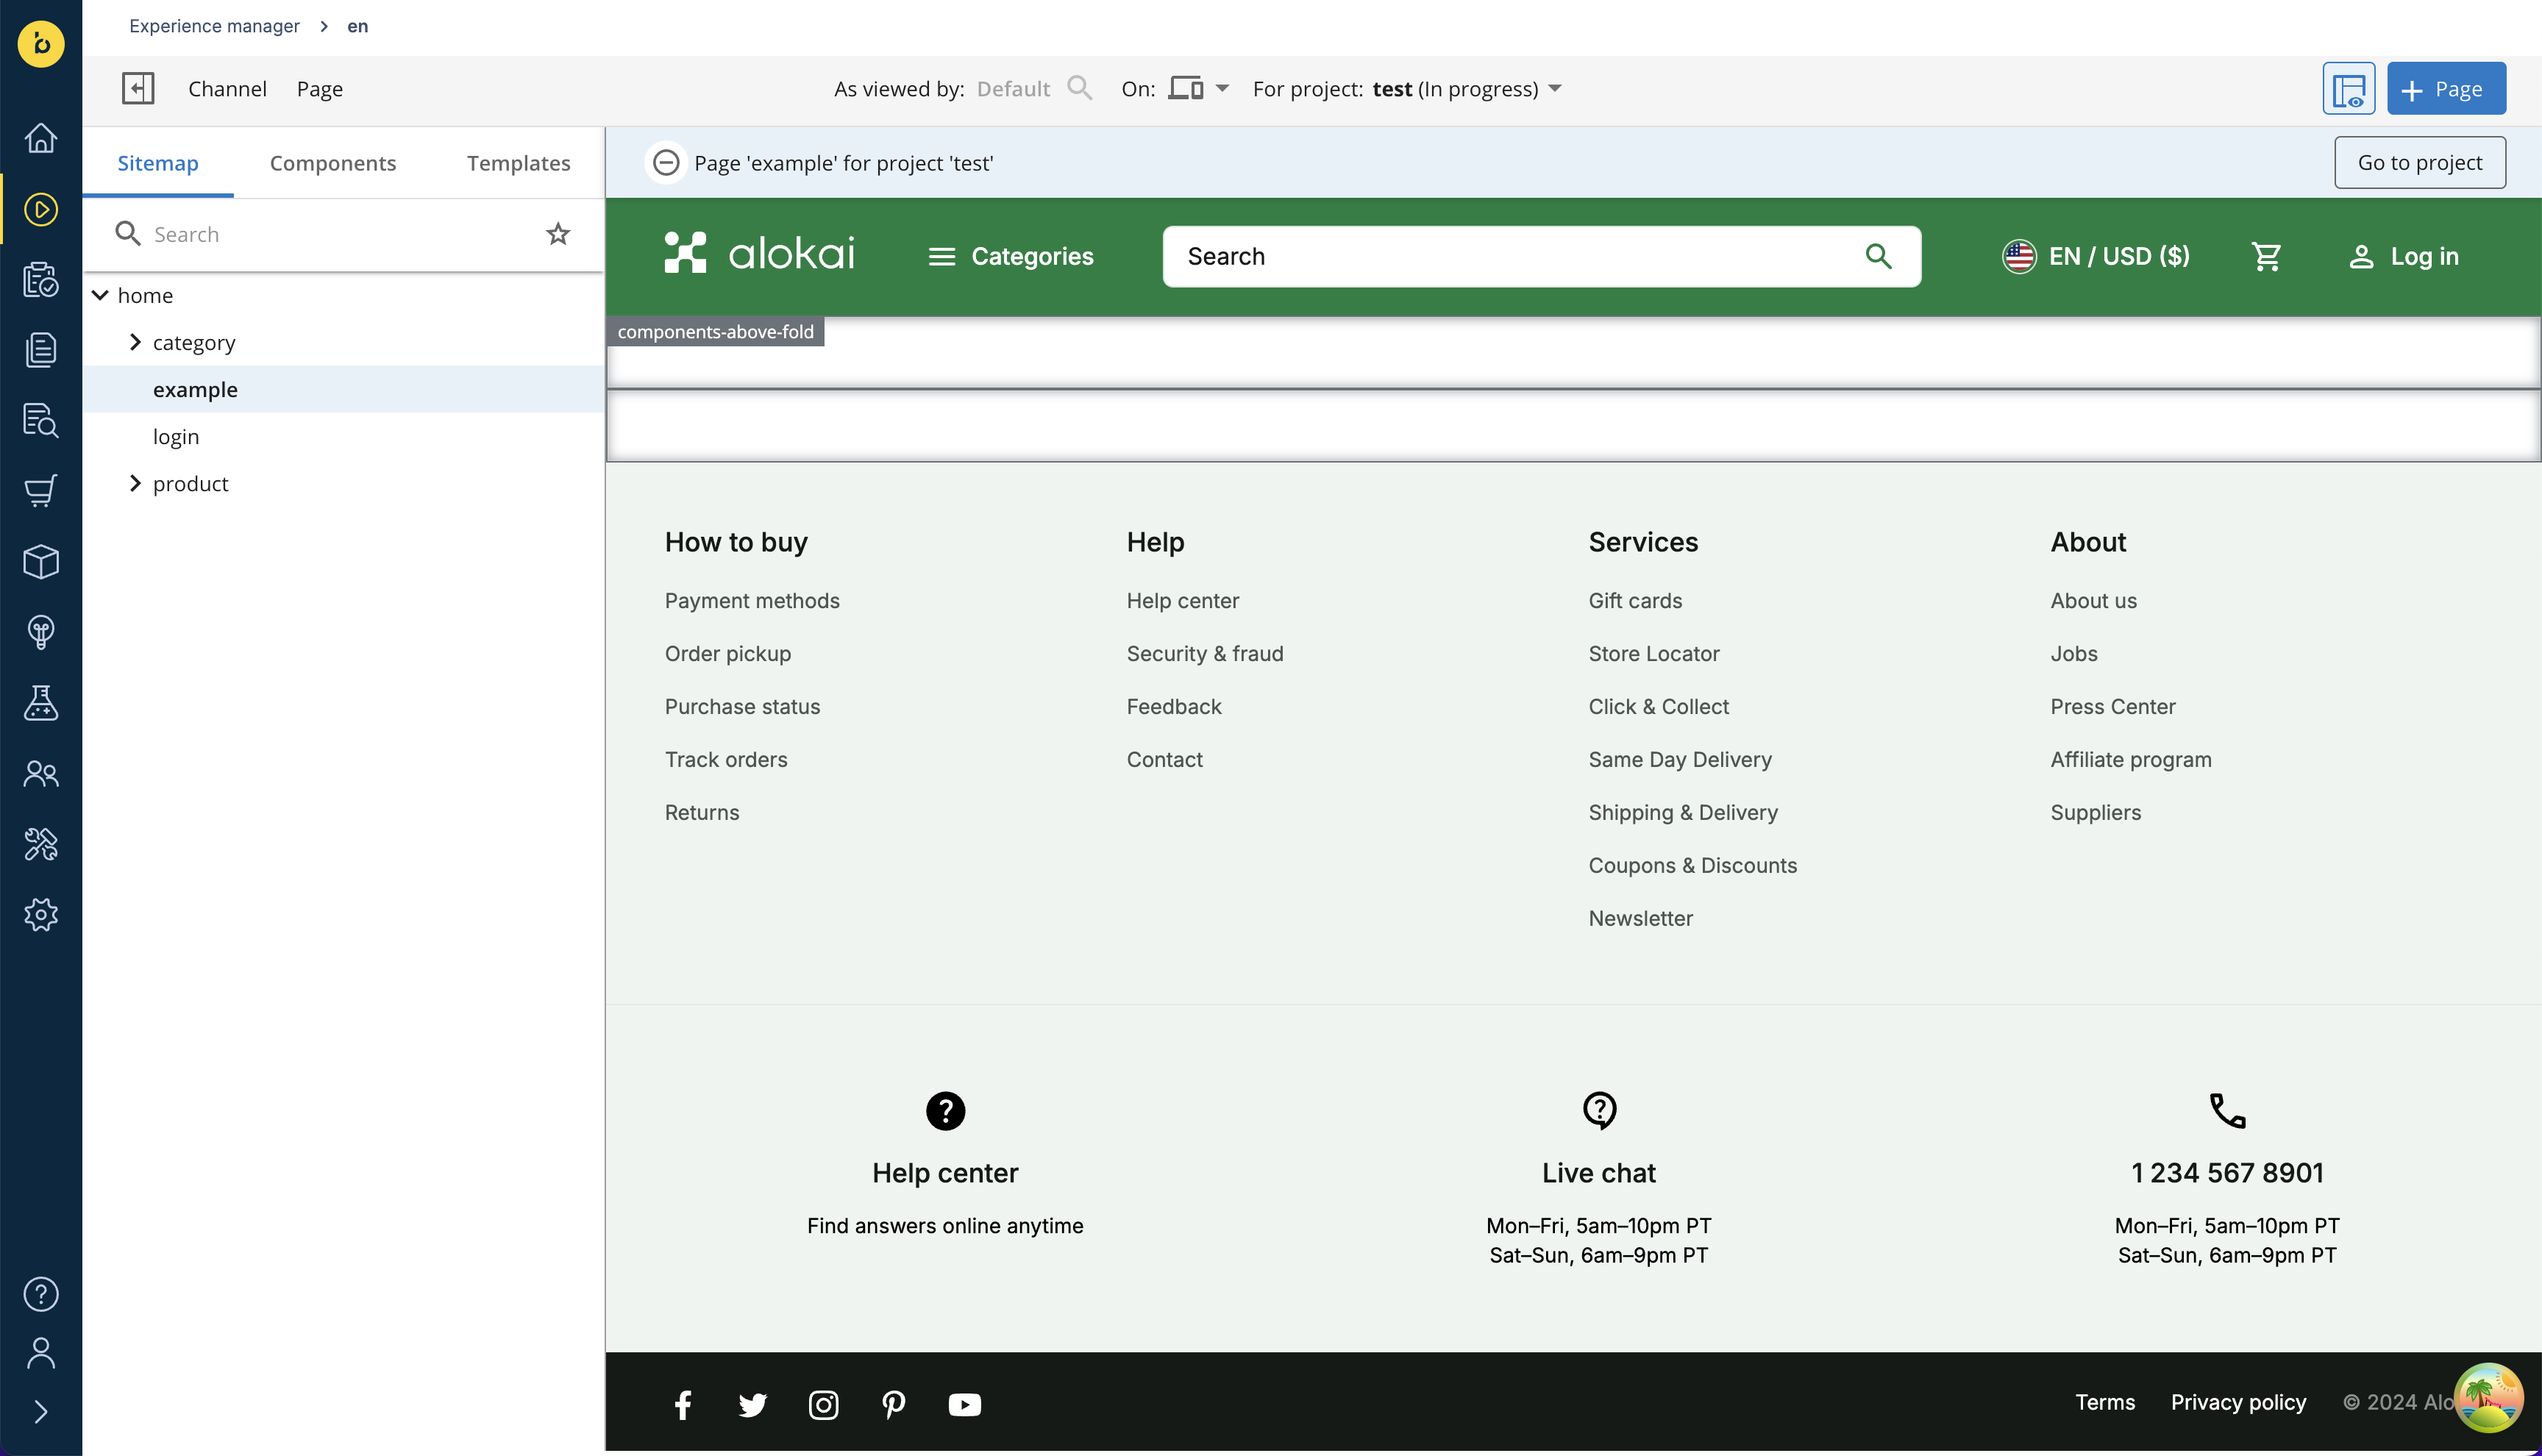2542x1456 pixels.
Task: Click the Log in button
Action: point(2403,256)
